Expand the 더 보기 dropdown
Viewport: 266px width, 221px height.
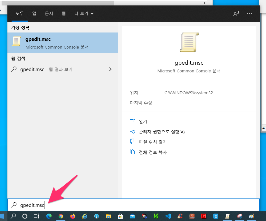tap(84, 14)
